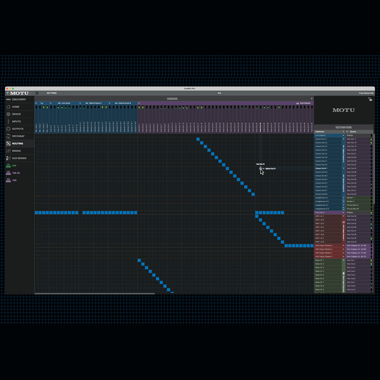Open the Discovery page icon
Image resolution: width=380 pixels, height=380 pixels.
point(8,99)
